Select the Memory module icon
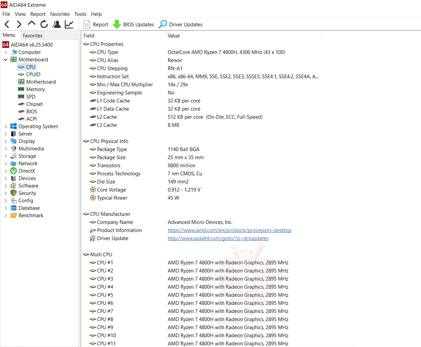The width and height of the screenshot is (421, 347). [21, 89]
